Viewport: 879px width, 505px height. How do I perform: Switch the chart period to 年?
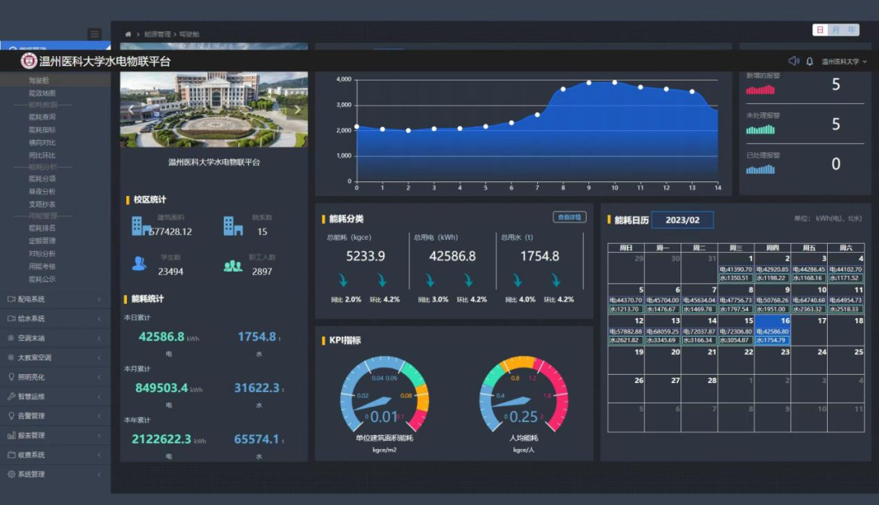point(851,29)
